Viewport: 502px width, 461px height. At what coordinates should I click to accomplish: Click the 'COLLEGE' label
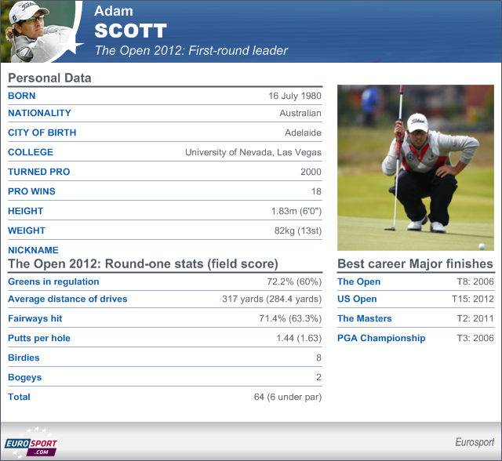(31, 152)
